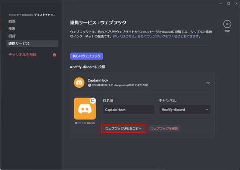The width and height of the screenshot is (240, 170).
Task: Click the 最小サイズ: 128x128 caption
Action: 85,123
